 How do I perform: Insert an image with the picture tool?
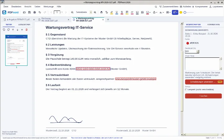[142, 12]
